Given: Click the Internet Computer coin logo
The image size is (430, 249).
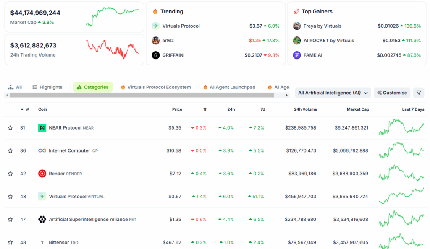Looking at the screenshot, I should [x=42, y=150].
